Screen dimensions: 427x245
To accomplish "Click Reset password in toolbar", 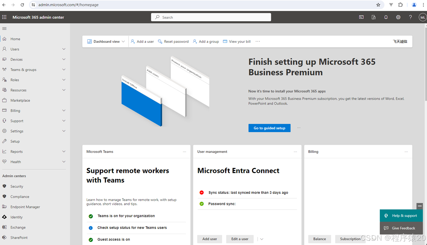I will [x=173, y=42].
